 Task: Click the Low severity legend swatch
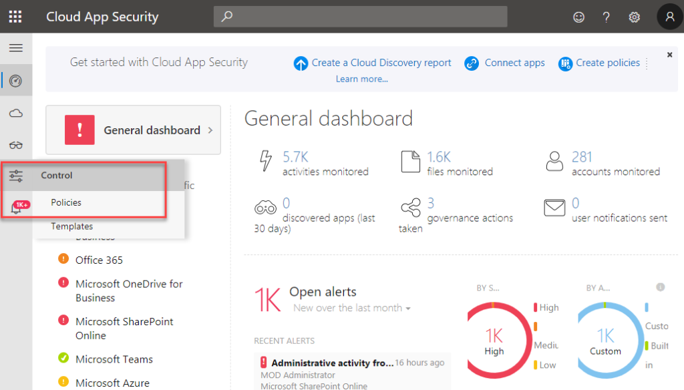(535, 365)
